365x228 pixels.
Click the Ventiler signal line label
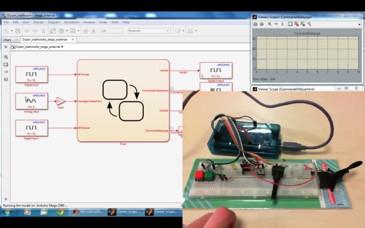[183, 73]
